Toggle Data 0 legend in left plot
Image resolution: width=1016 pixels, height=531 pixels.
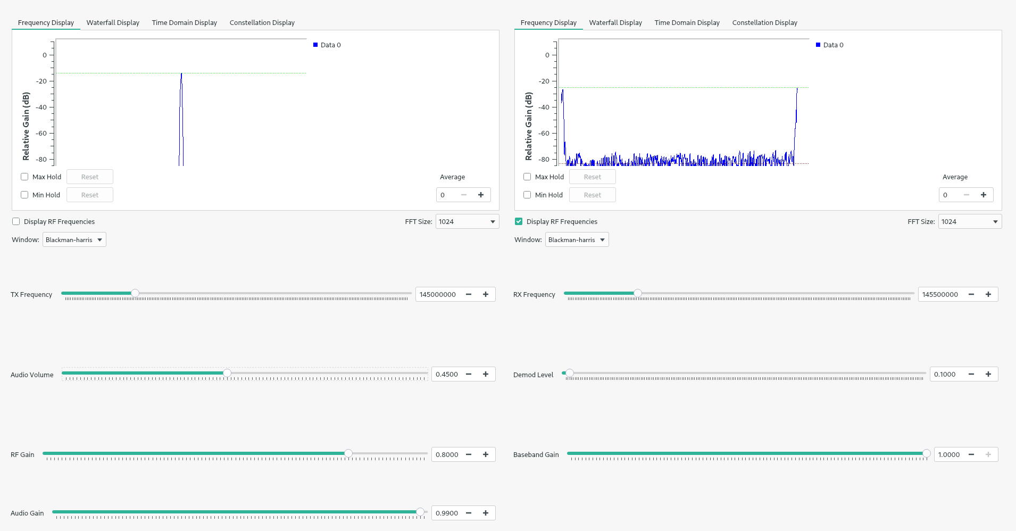coord(327,45)
